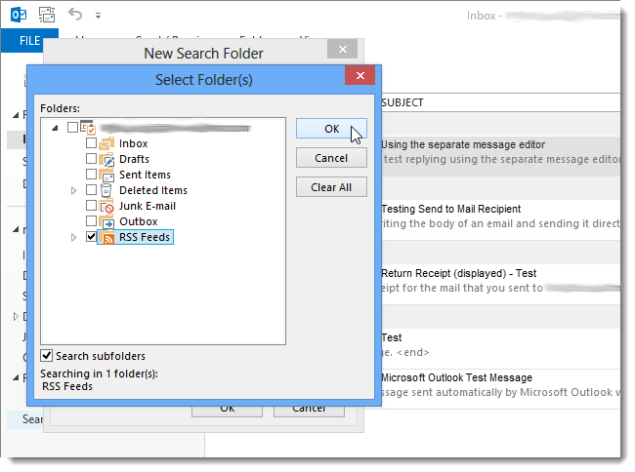Click the Send/Receive All Folders quick-access icon
Screen dimensions: 635x472
47,15
